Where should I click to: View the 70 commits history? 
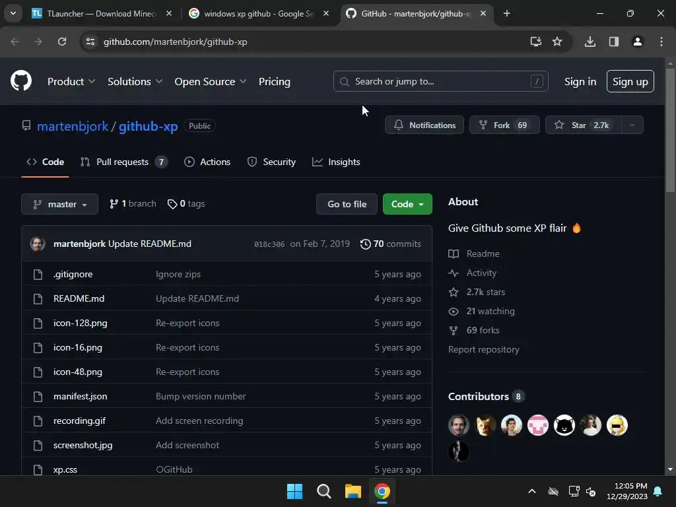[391, 244]
